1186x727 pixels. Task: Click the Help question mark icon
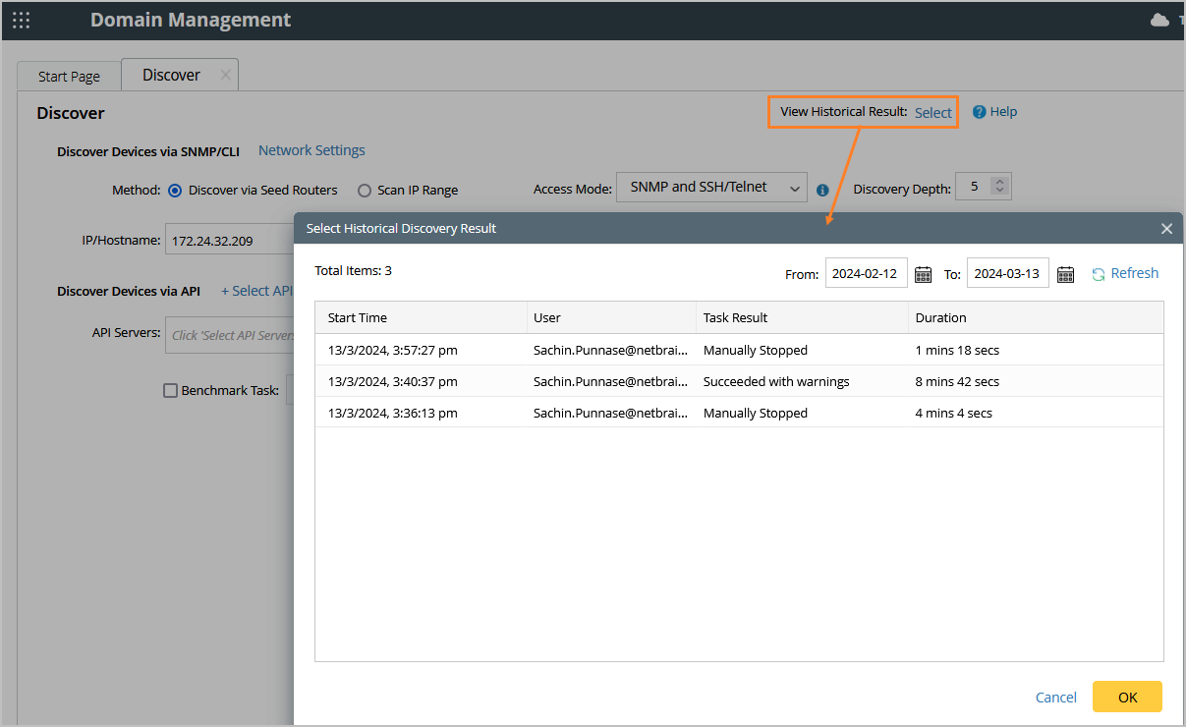[979, 112]
